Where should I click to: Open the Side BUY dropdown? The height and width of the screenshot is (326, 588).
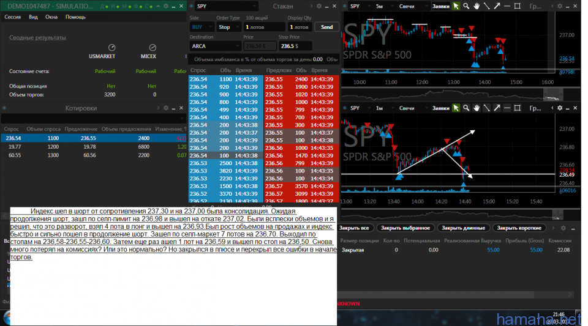(x=202, y=27)
